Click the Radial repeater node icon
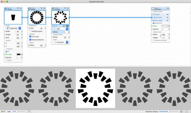 [x=29, y=9]
